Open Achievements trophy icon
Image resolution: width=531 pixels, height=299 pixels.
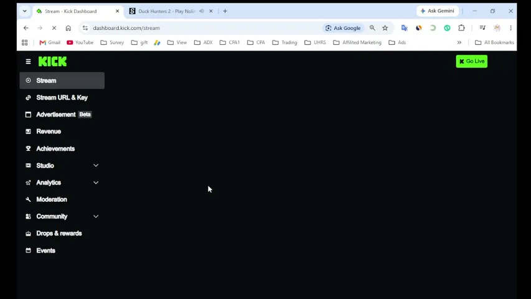tap(28, 148)
